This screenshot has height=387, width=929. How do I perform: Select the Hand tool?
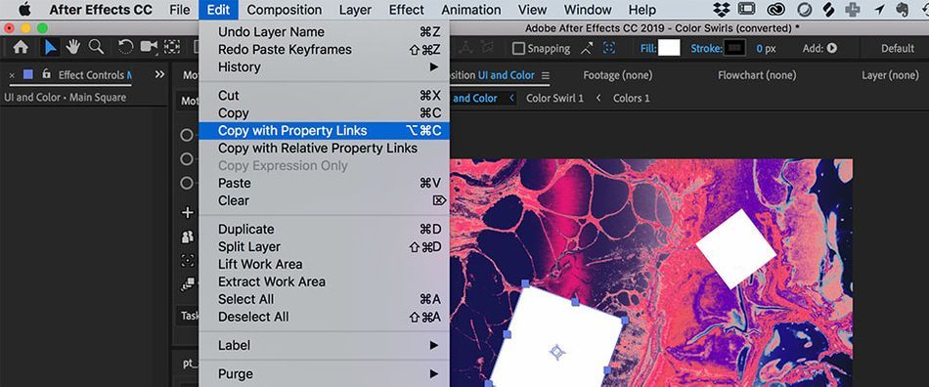click(x=73, y=47)
